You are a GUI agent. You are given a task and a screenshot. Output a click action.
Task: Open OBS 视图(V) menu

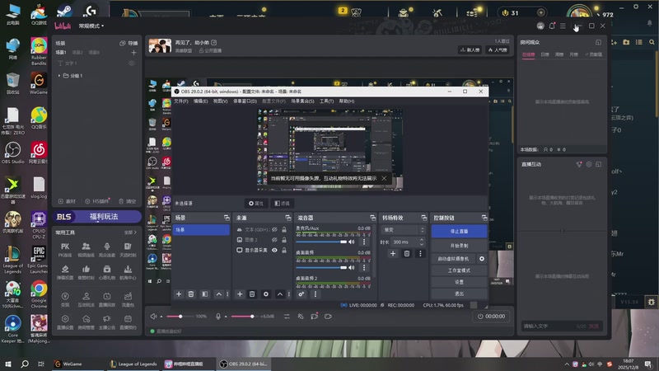click(220, 101)
